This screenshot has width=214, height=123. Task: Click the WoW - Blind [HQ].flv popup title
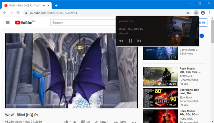(x=131, y=29)
